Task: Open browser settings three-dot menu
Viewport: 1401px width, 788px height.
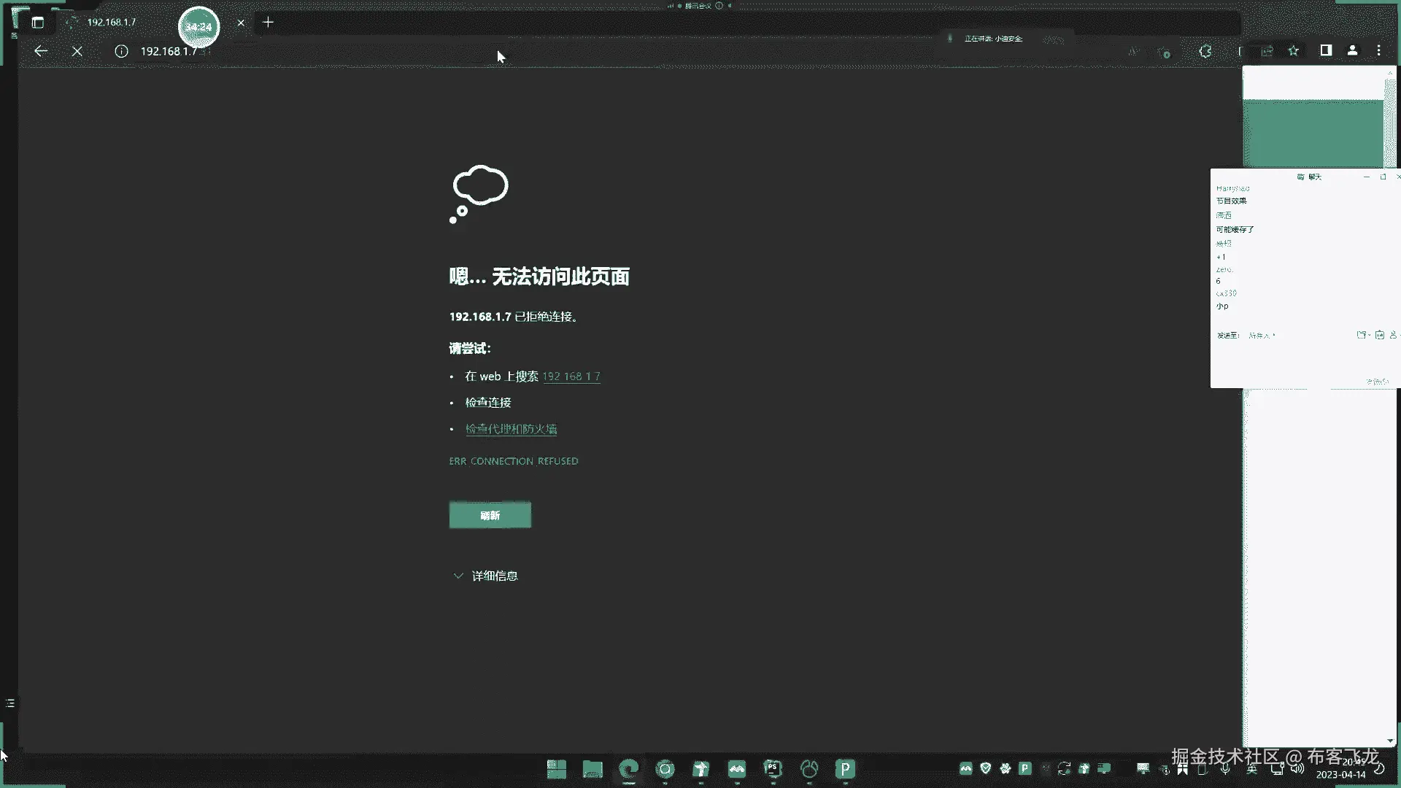Action: [1378, 50]
